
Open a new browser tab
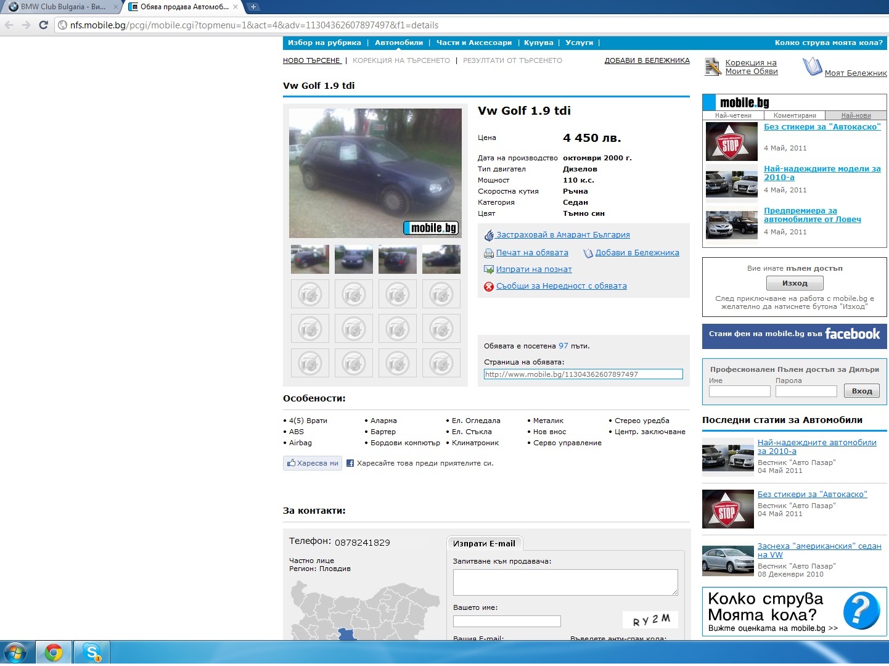(x=253, y=7)
